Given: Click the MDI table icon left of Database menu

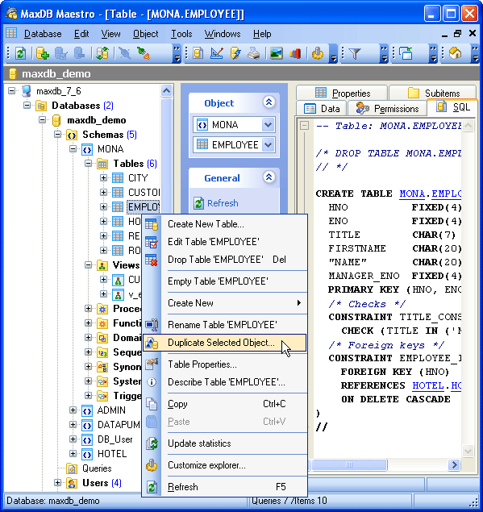Looking at the screenshot, I should [11, 33].
